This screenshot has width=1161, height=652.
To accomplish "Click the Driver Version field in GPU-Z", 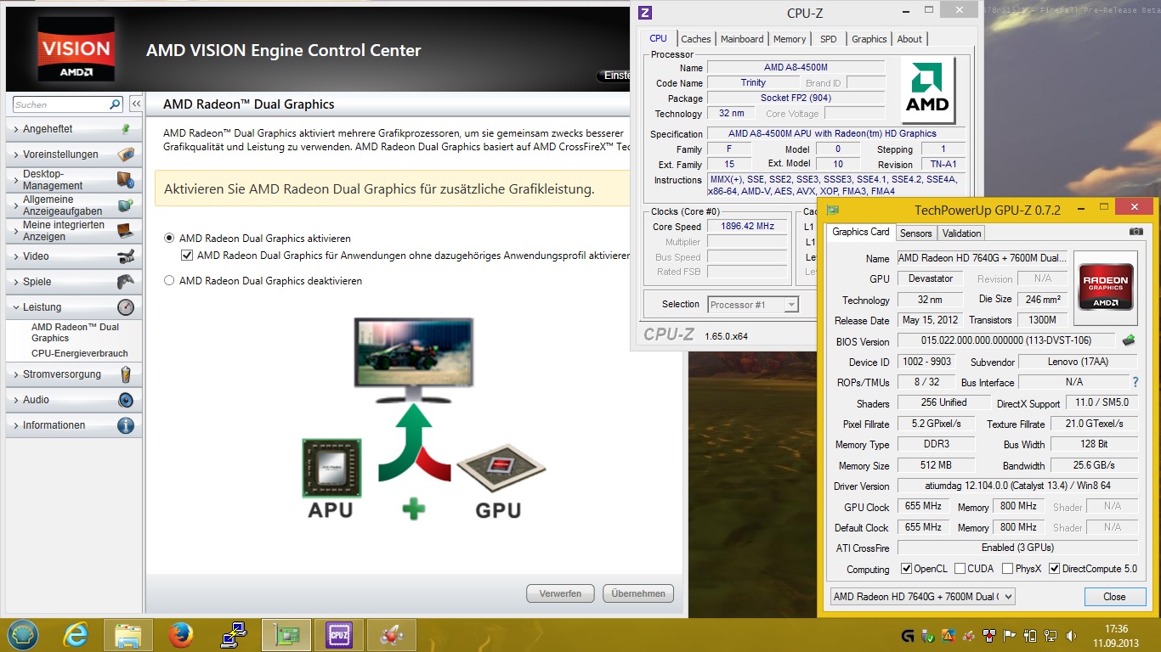I will point(1017,486).
